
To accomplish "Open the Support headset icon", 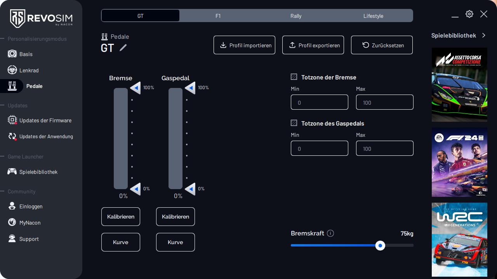I will 12,239.
